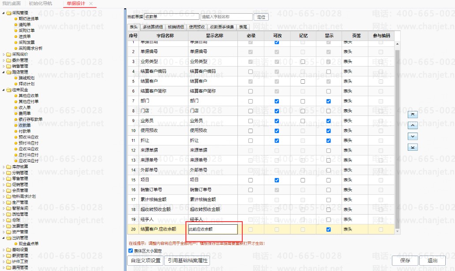
Task: Click the bullet icon beside 期初进货单
Action: pyautogui.click(x=16, y=19)
